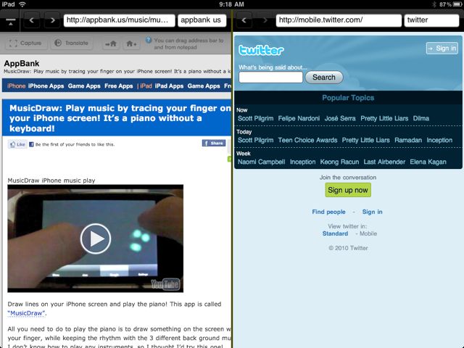Open Game Apps after iPad Apps
Viewport: 464px width, 348px height.
pos(204,86)
